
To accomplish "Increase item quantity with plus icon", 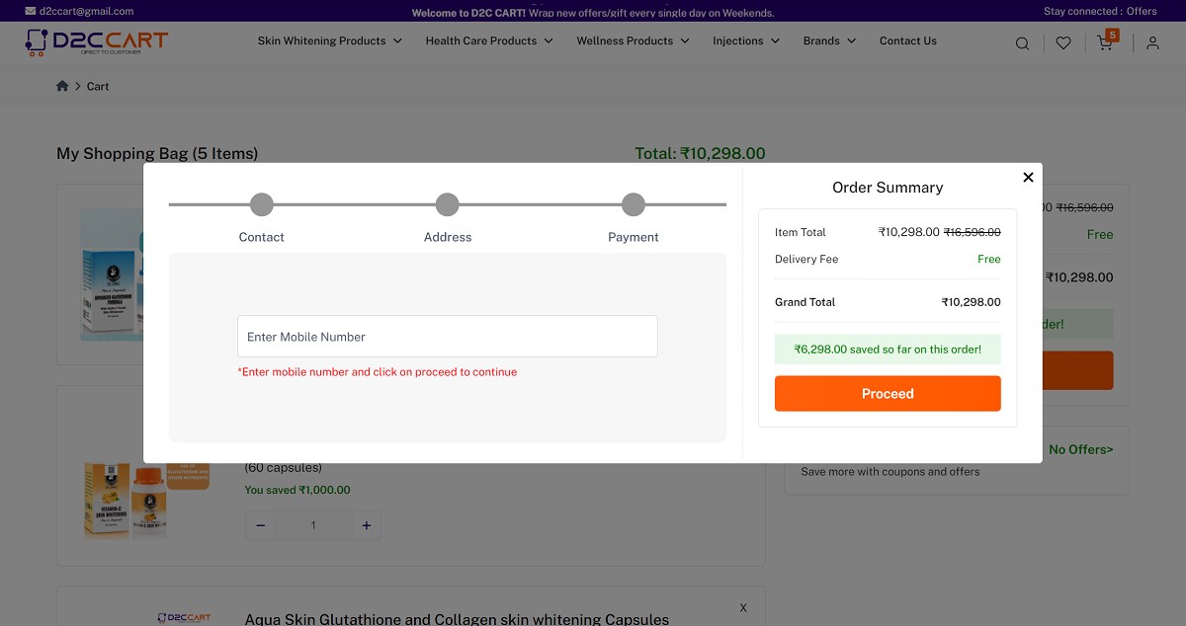I will pyautogui.click(x=366, y=524).
